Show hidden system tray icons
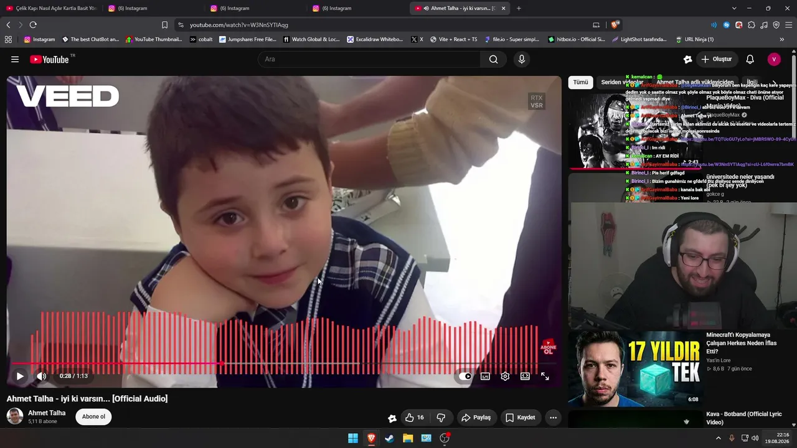797x448 pixels. (718, 438)
